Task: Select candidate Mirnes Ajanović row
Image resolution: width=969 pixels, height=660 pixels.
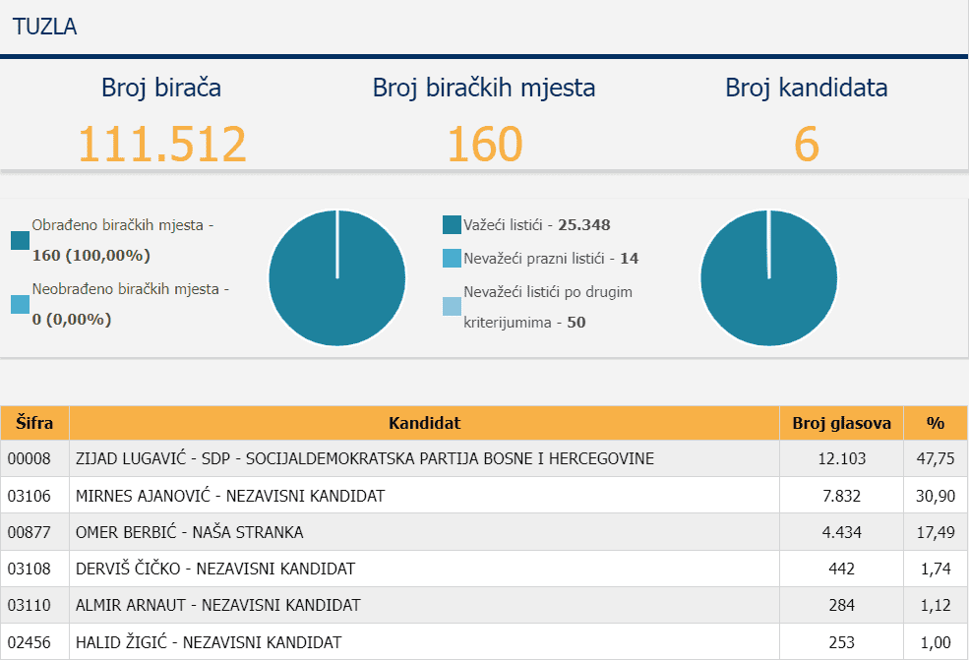Action: click(229, 496)
